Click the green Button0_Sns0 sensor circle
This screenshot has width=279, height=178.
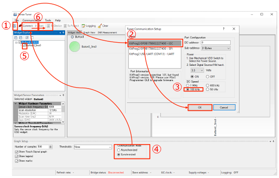74,47
